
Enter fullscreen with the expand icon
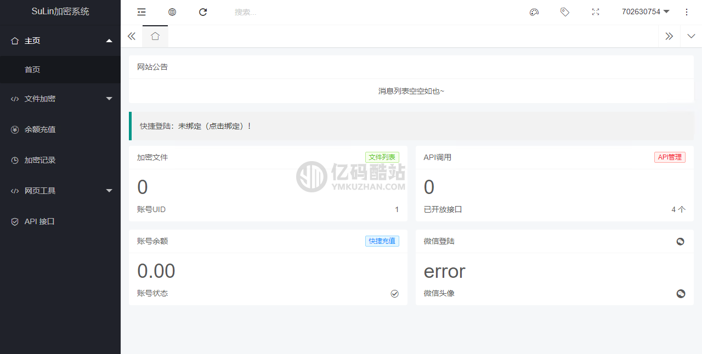[596, 12]
